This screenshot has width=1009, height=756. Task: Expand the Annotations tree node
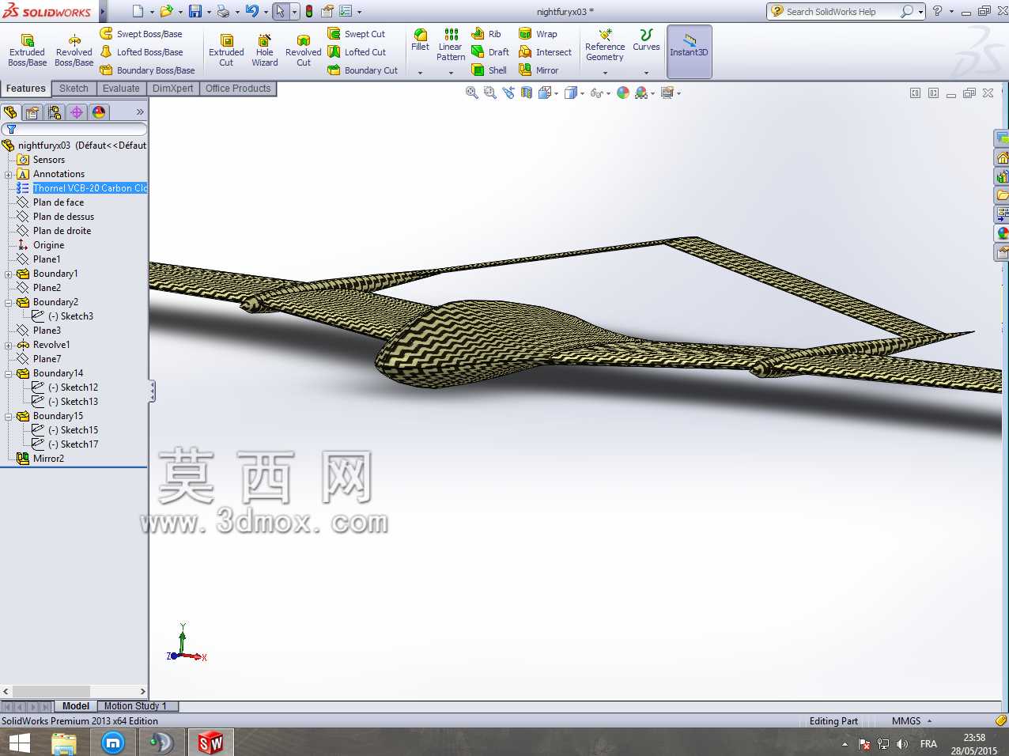click(8, 174)
